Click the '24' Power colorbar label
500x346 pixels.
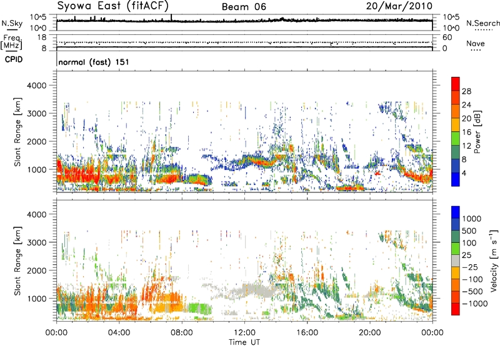466,105
